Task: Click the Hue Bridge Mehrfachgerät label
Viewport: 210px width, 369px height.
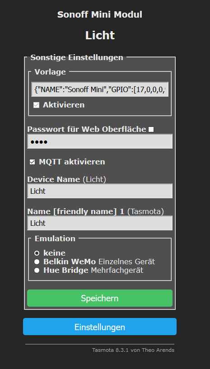Action: (93, 270)
